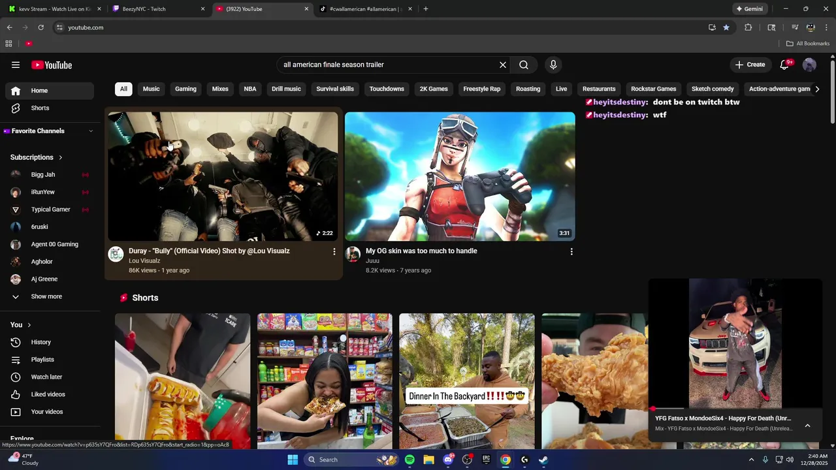Expand Show more subscriptions
Viewport: 836px width, 470px height.
tap(49, 296)
